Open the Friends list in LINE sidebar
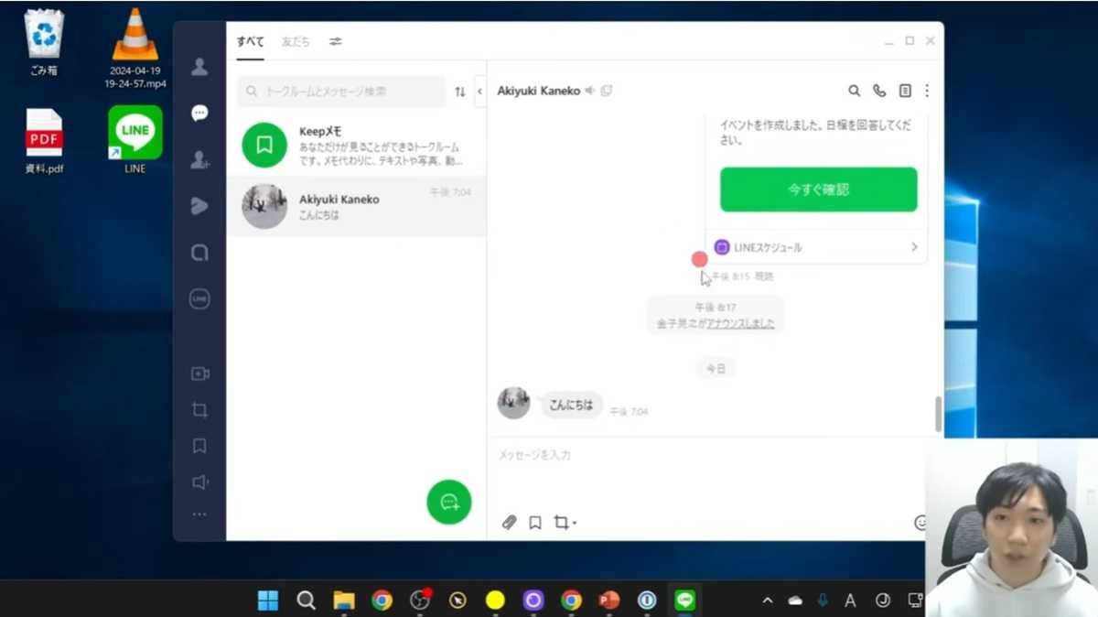Image resolution: width=1098 pixels, height=617 pixels. (199, 67)
